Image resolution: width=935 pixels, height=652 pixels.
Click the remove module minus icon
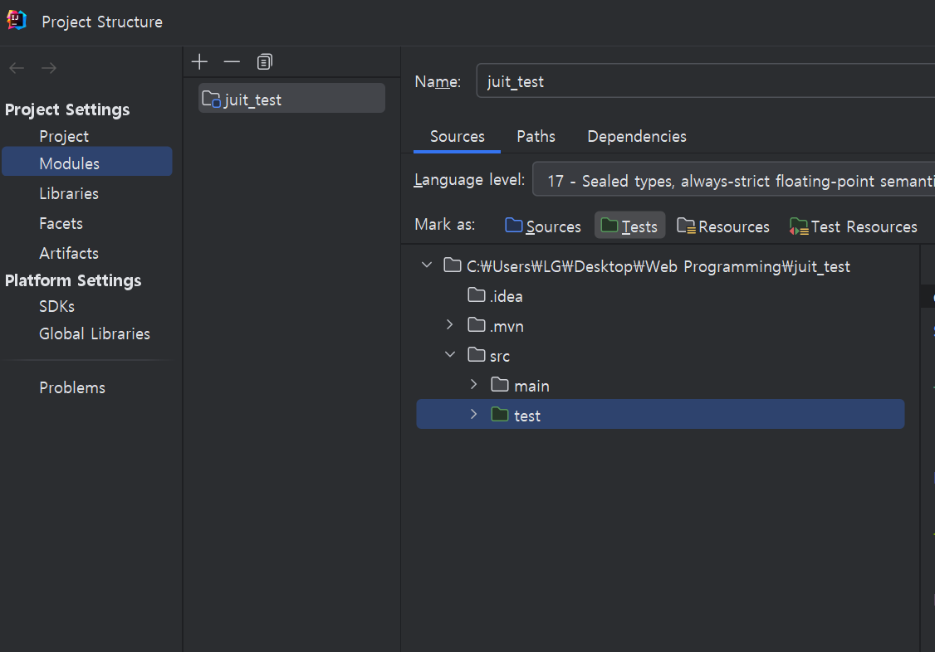click(x=232, y=62)
